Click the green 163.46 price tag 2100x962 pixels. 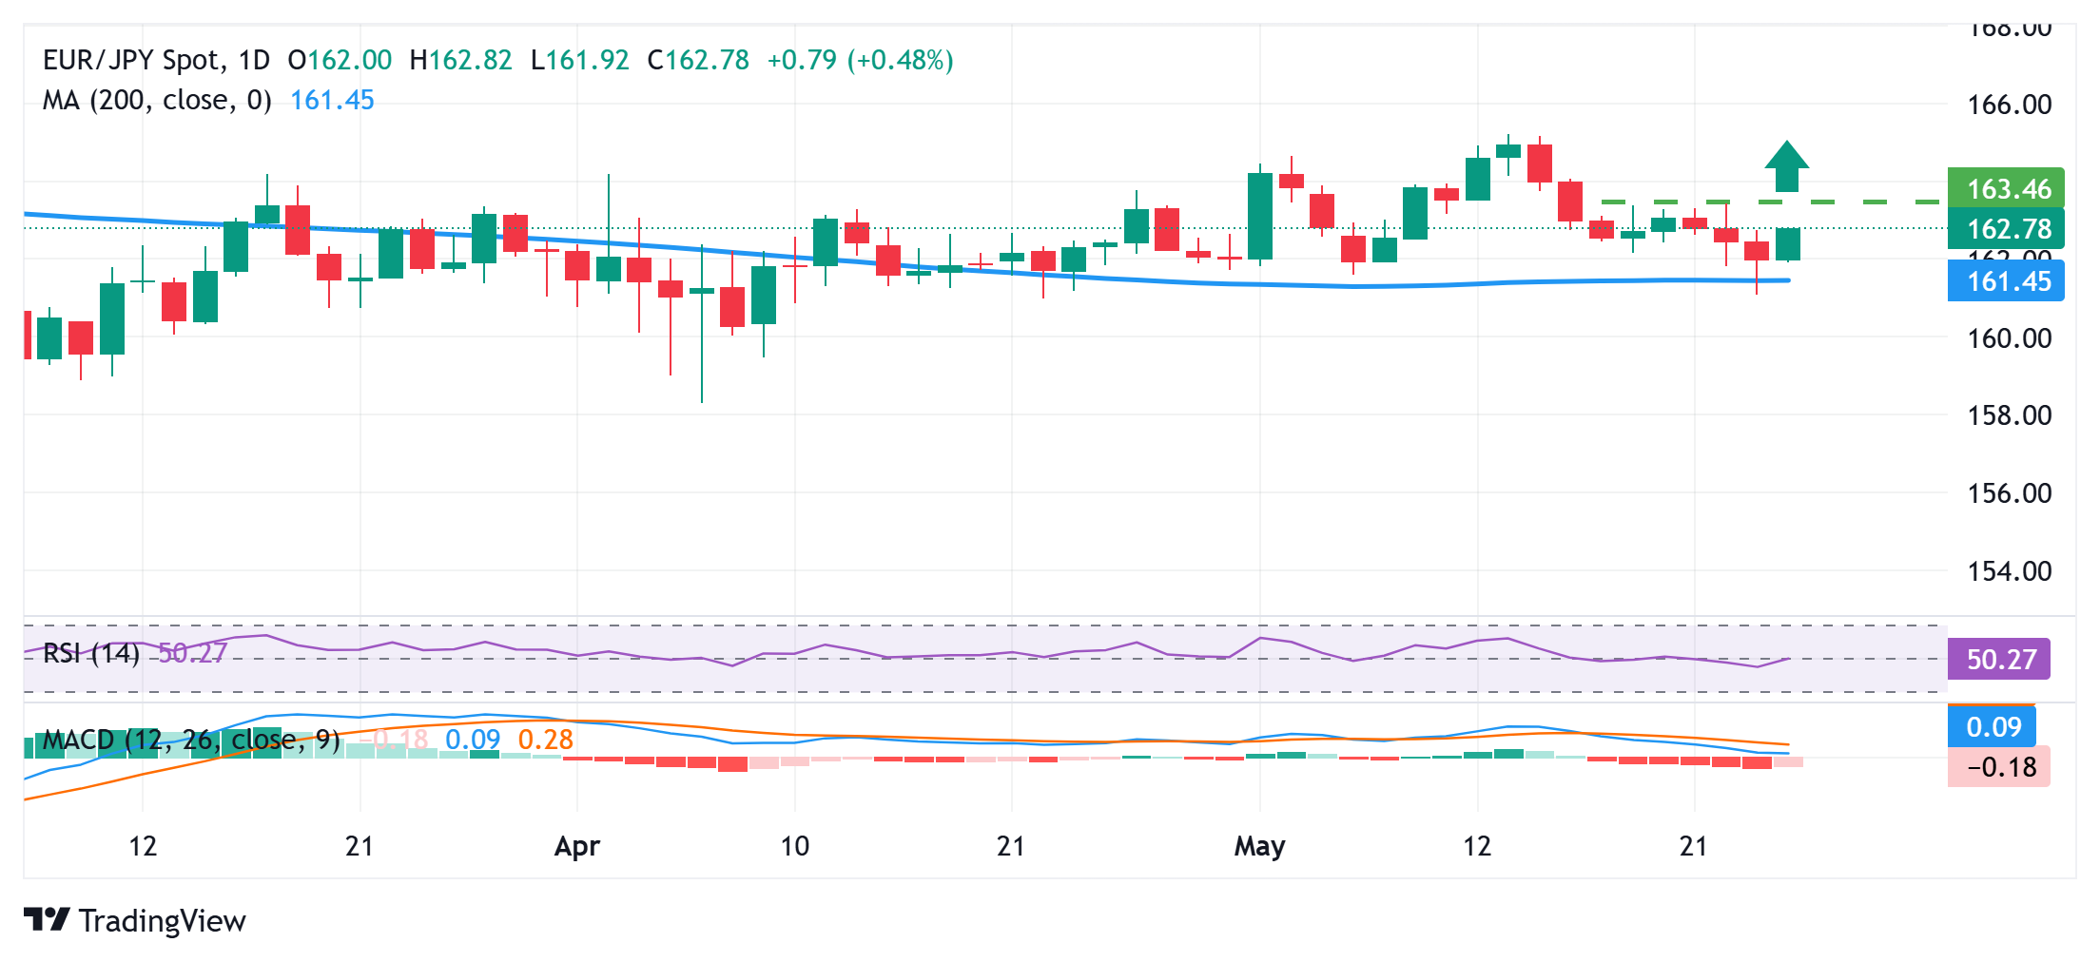click(2005, 188)
